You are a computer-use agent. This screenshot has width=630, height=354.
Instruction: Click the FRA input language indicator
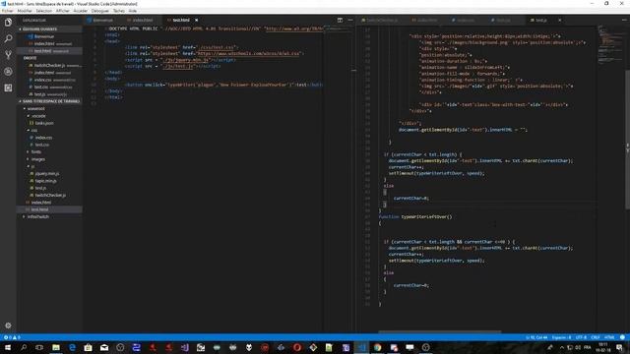(x=587, y=347)
